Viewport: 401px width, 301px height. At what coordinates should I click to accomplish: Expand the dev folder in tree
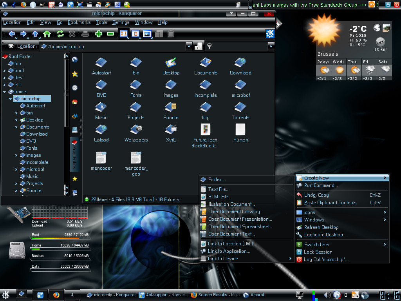4,78
